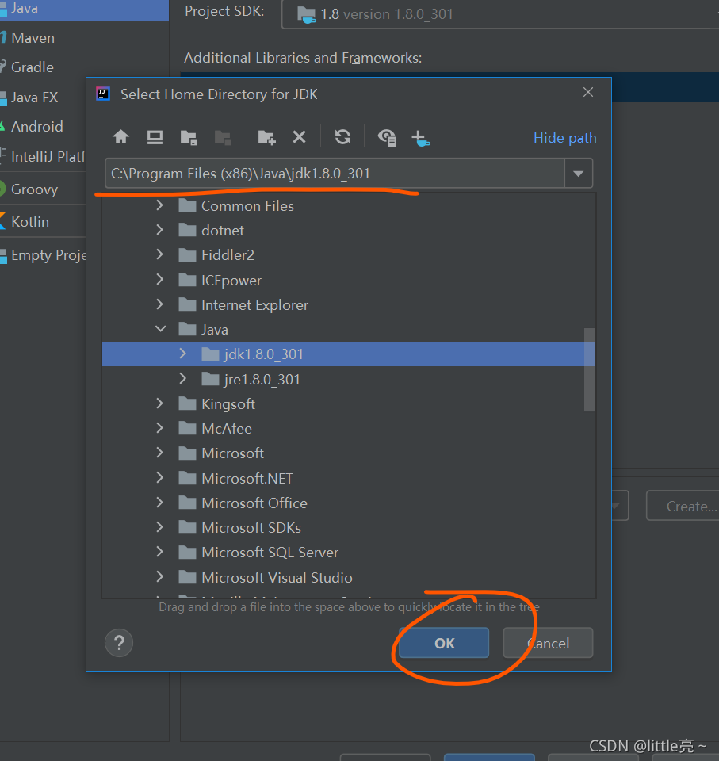The width and height of the screenshot is (719, 761).
Task: Open the path history dropdown arrow
Action: coord(578,174)
